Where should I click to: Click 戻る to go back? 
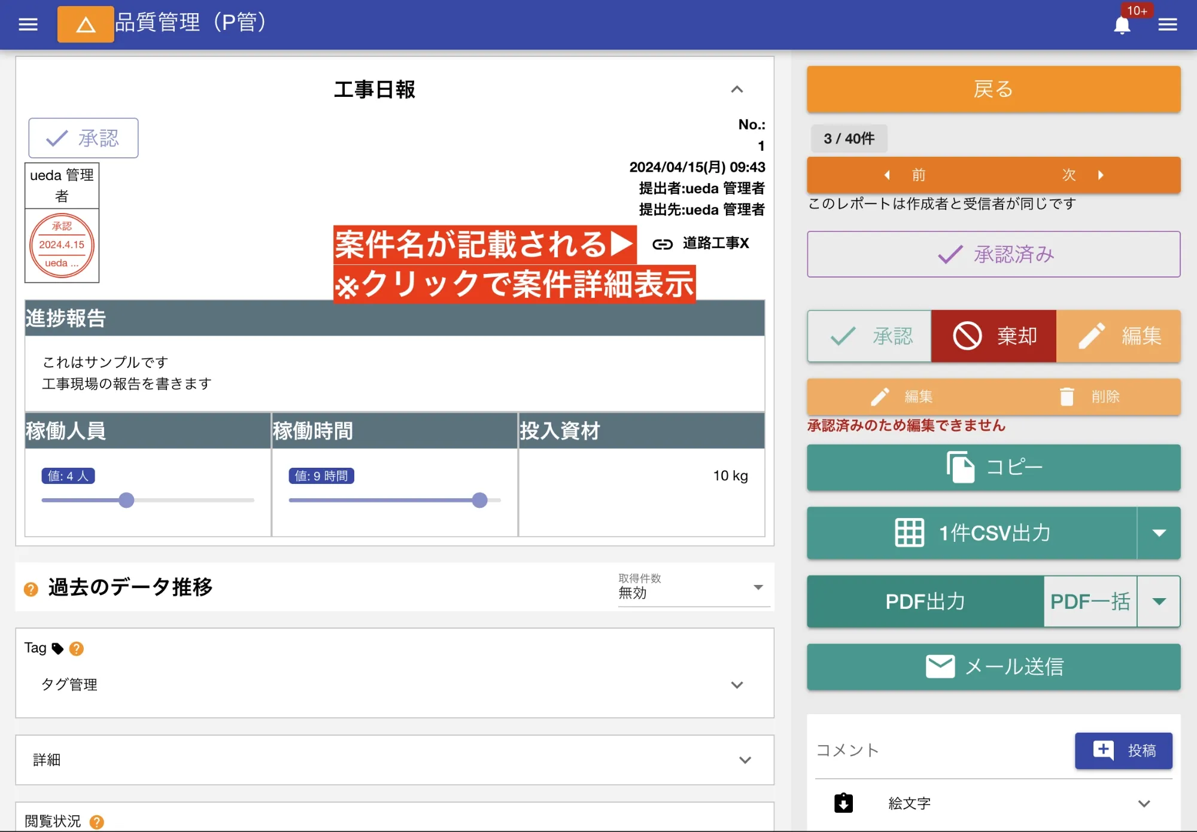tap(992, 89)
